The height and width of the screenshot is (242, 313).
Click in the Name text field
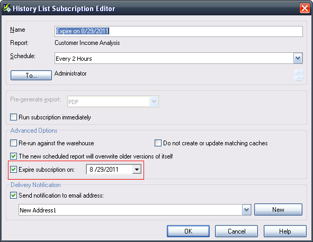pos(178,31)
